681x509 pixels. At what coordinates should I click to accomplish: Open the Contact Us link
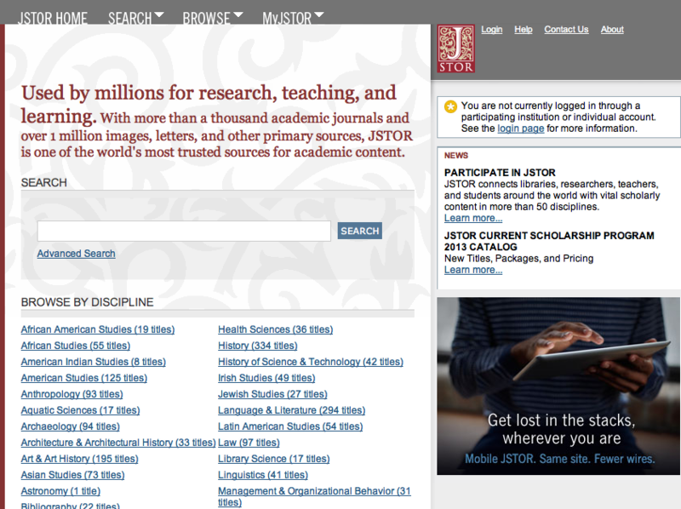coord(566,30)
